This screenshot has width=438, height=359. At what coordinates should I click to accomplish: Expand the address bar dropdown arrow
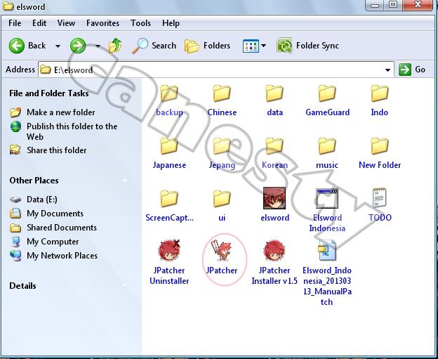[388, 70]
